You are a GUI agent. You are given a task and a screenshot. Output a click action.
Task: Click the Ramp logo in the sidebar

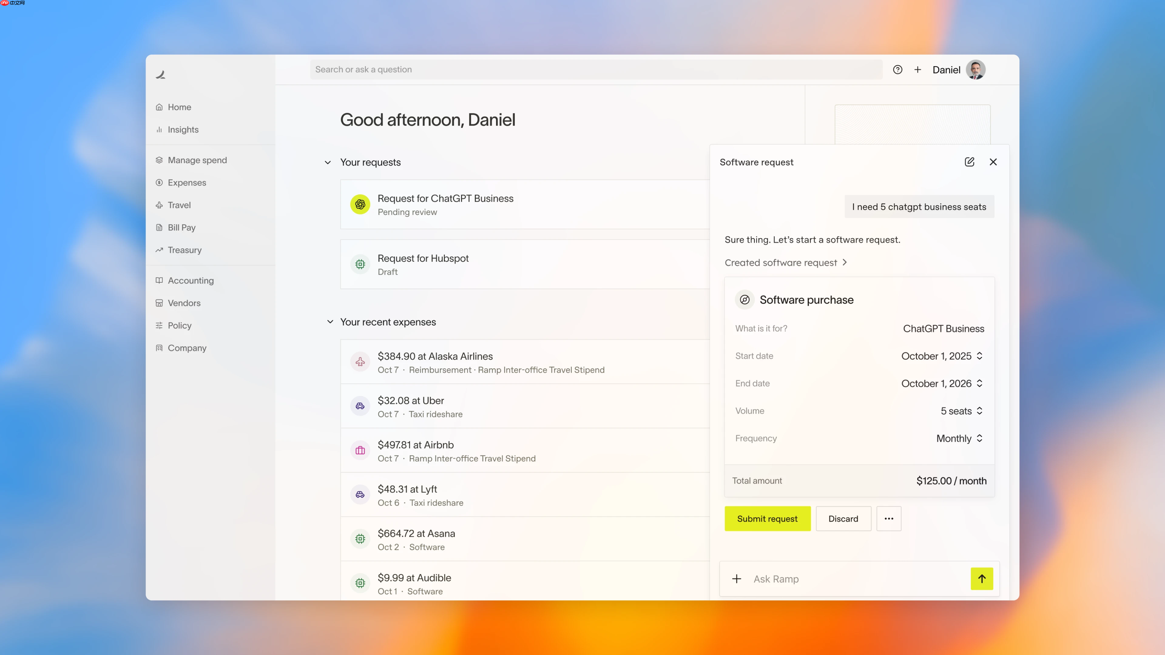pos(161,75)
